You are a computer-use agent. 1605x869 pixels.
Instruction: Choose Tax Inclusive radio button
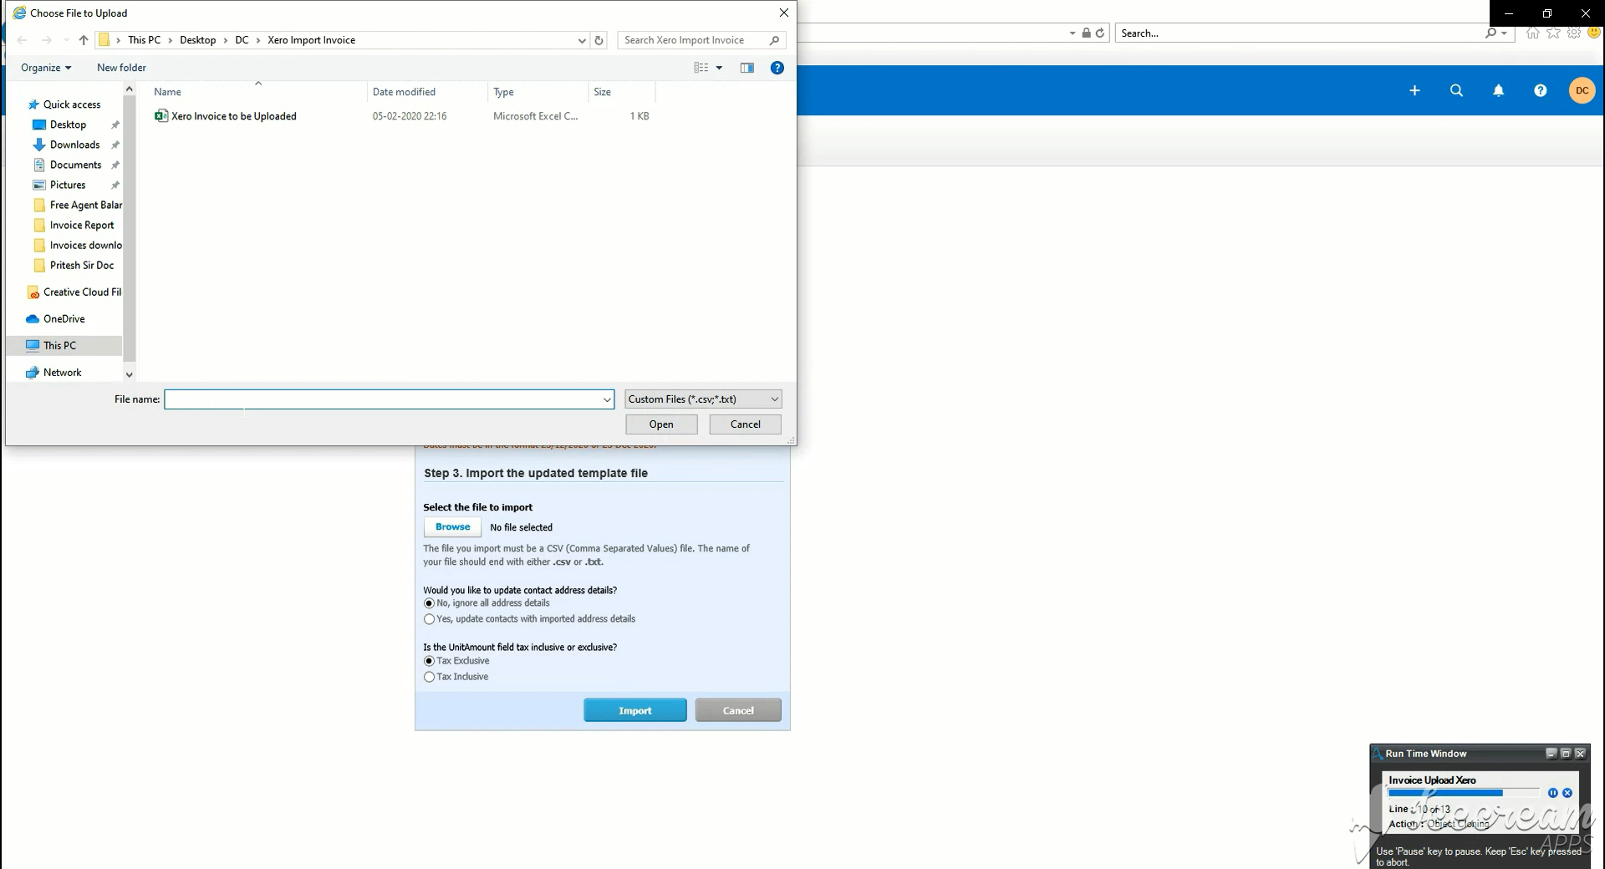[429, 677]
